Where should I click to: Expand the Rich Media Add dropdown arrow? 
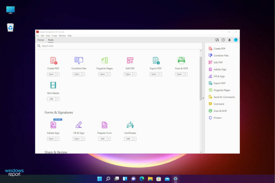(57, 99)
